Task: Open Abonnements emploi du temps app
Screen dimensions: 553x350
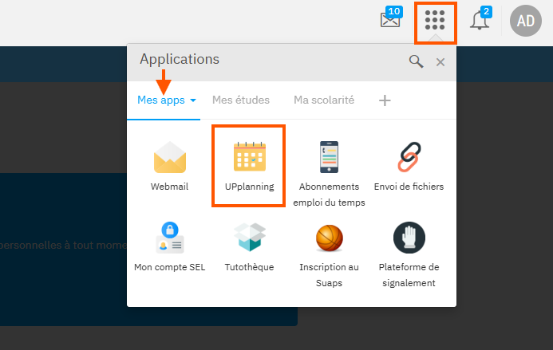Action: [329, 172]
